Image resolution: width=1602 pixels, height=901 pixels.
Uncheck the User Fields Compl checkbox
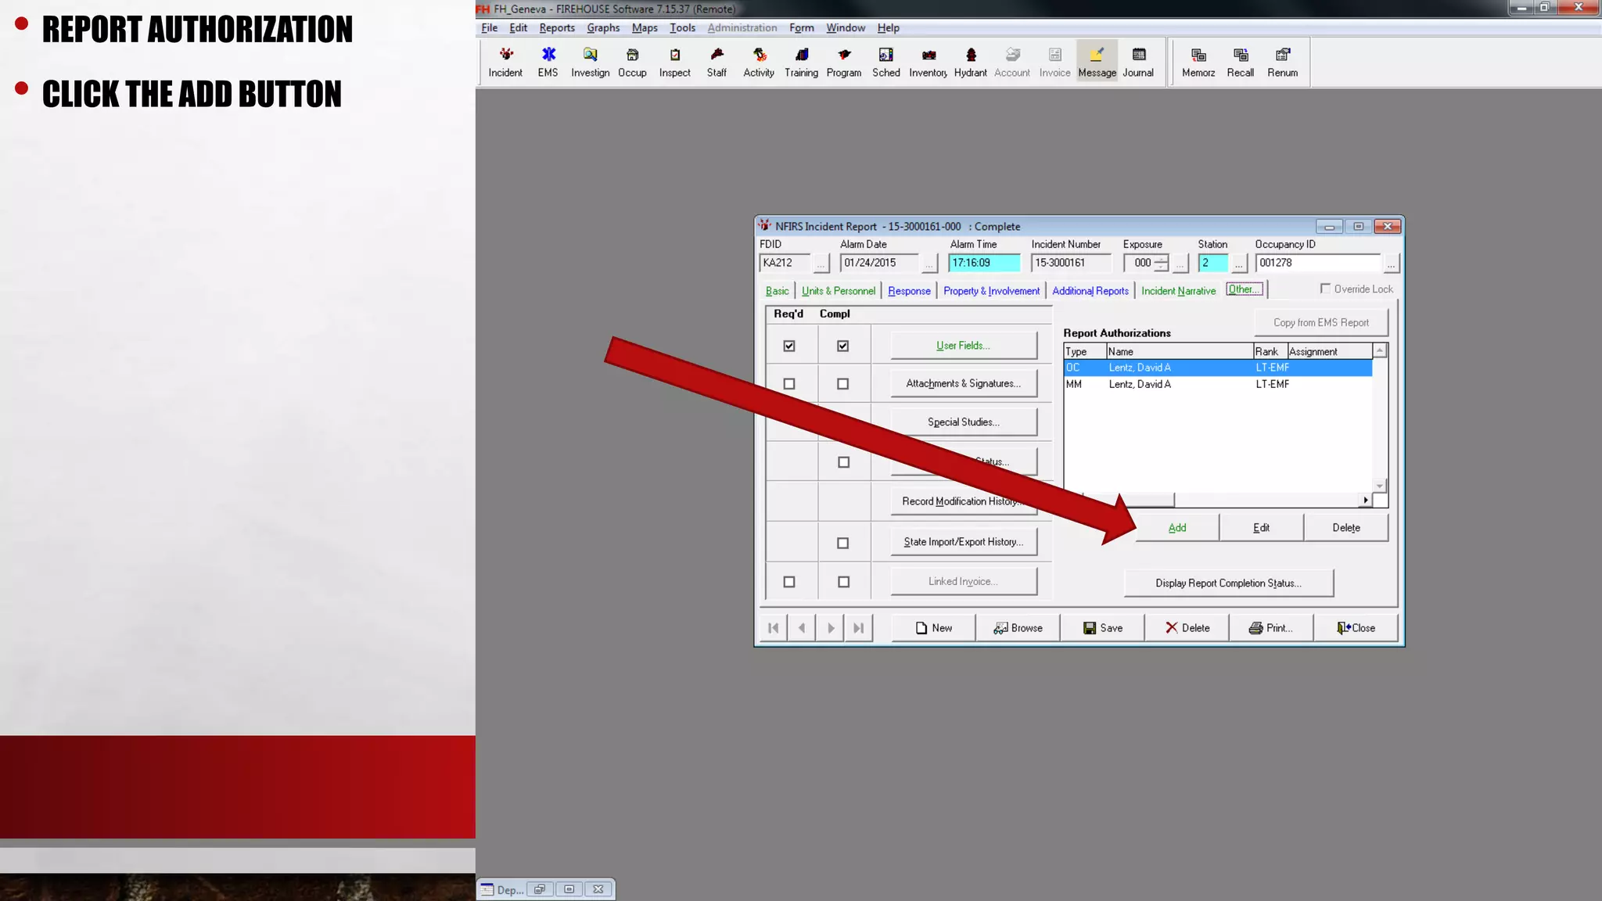tap(842, 346)
